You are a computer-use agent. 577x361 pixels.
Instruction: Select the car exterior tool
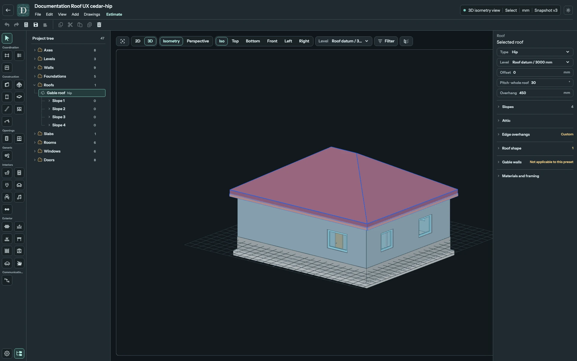tap(7, 263)
